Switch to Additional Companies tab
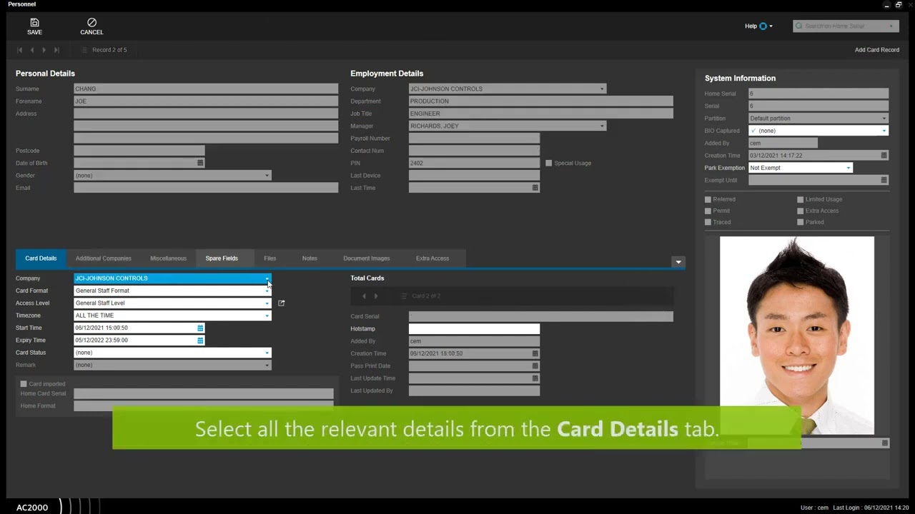This screenshot has height=514, width=915. pos(104,258)
